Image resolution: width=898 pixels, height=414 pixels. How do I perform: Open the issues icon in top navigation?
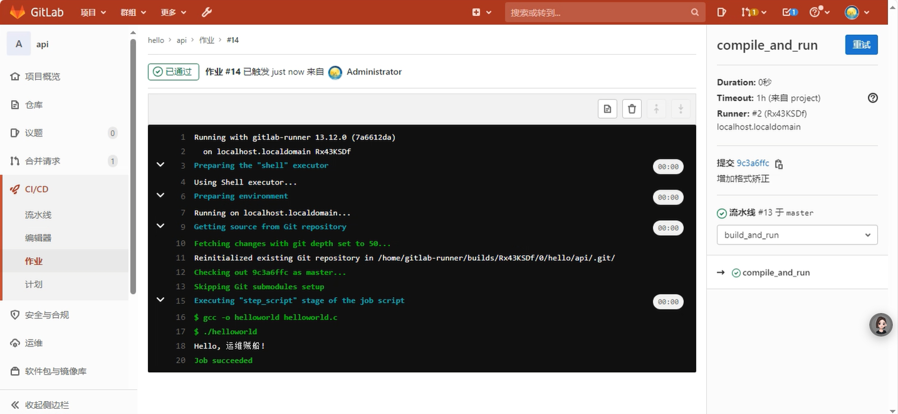click(x=721, y=13)
